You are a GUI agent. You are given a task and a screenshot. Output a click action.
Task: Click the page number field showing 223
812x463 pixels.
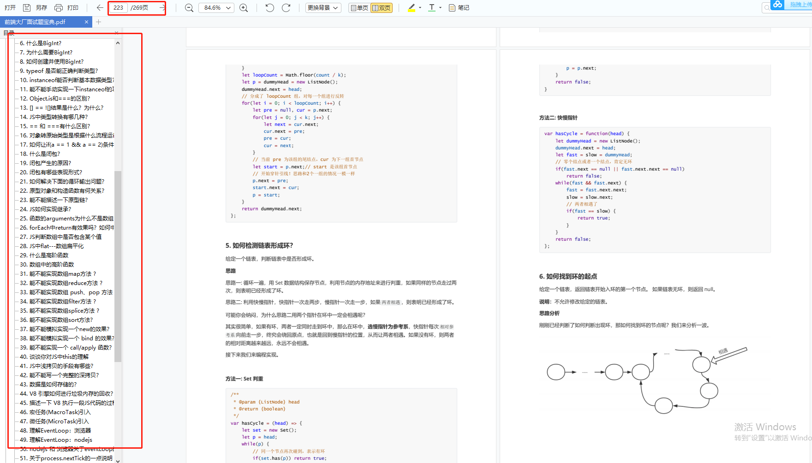click(x=119, y=7)
